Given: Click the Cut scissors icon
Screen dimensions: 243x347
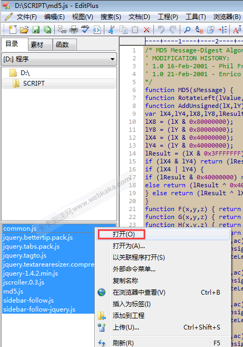Looking at the screenshot, I should pyautogui.click(x=111, y=30).
